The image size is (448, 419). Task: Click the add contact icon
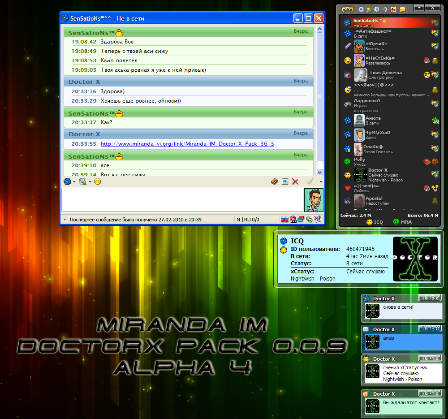(x=369, y=9)
